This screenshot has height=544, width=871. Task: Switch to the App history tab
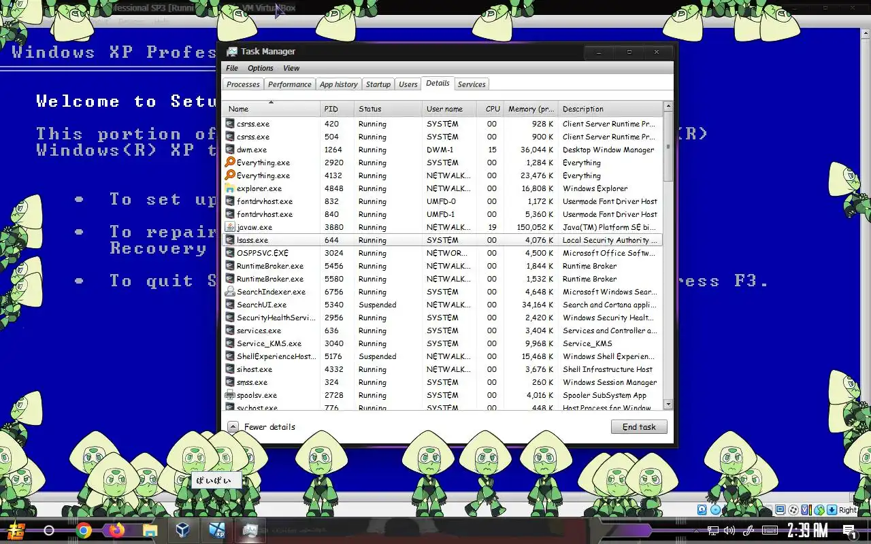click(338, 84)
